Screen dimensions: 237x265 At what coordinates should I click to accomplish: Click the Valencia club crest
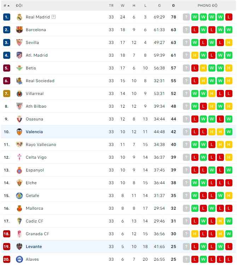tap(19, 132)
